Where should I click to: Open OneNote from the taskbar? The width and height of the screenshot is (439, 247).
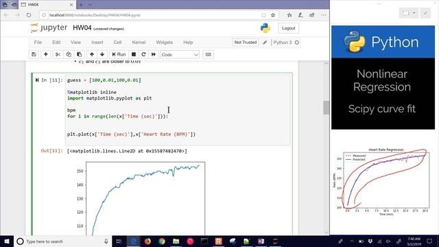tap(261, 241)
